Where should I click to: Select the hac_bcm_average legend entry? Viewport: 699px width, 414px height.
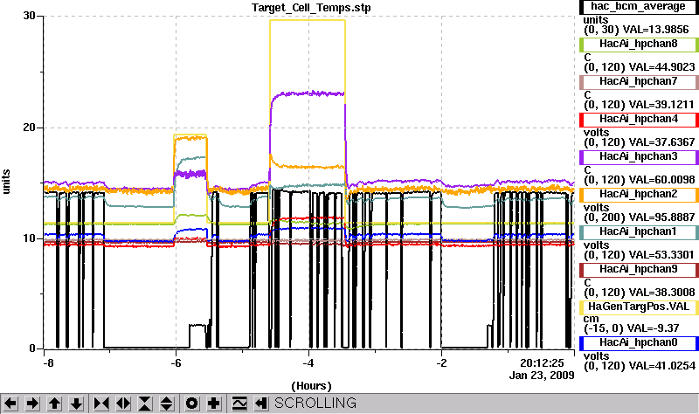639,7
